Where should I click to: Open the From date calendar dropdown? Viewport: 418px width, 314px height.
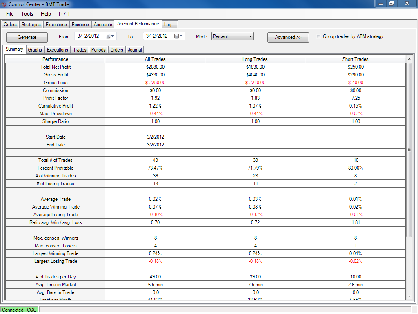pos(110,36)
